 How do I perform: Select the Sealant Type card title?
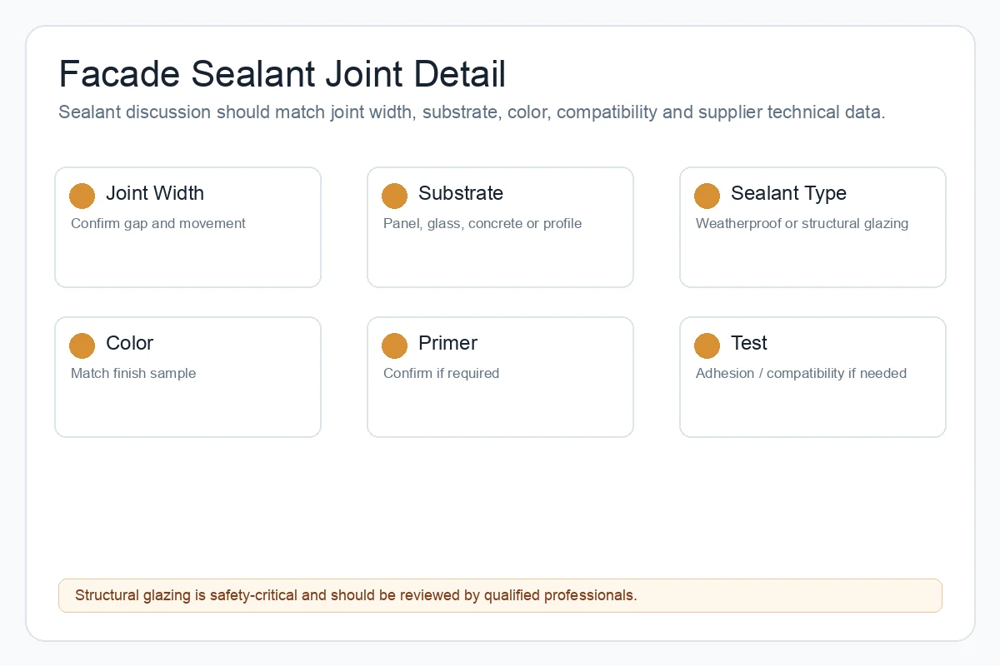pyautogui.click(x=788, y=193)
